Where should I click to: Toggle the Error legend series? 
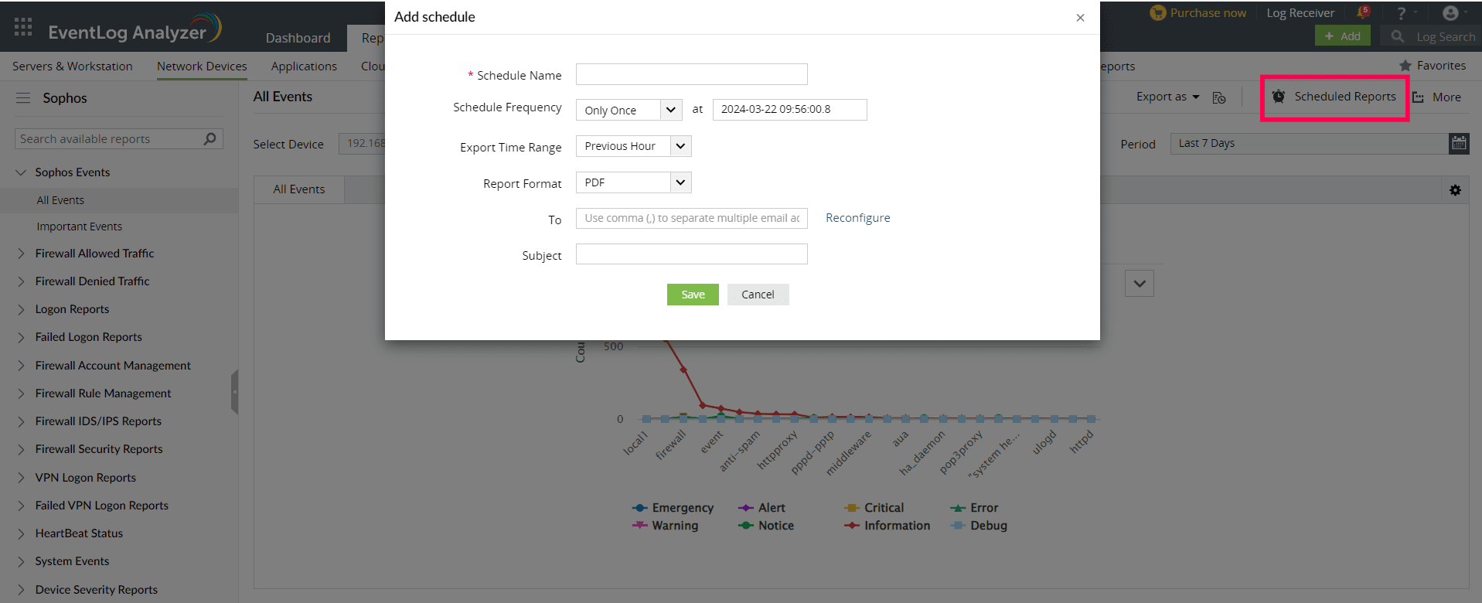(x=974, y=508)
